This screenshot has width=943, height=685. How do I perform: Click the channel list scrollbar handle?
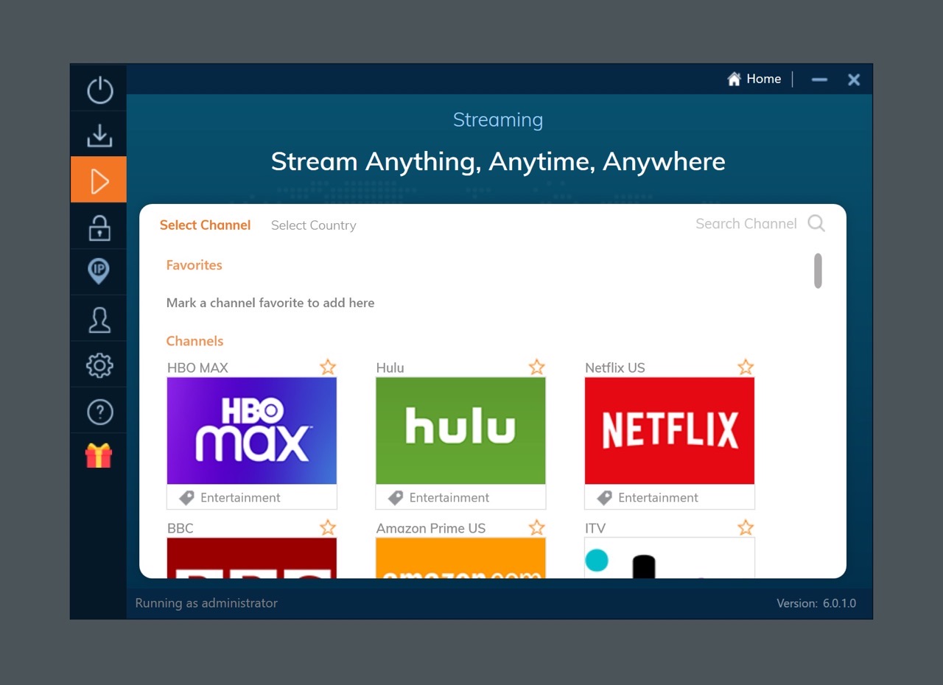pyautogui.click(x=818, y=270)
